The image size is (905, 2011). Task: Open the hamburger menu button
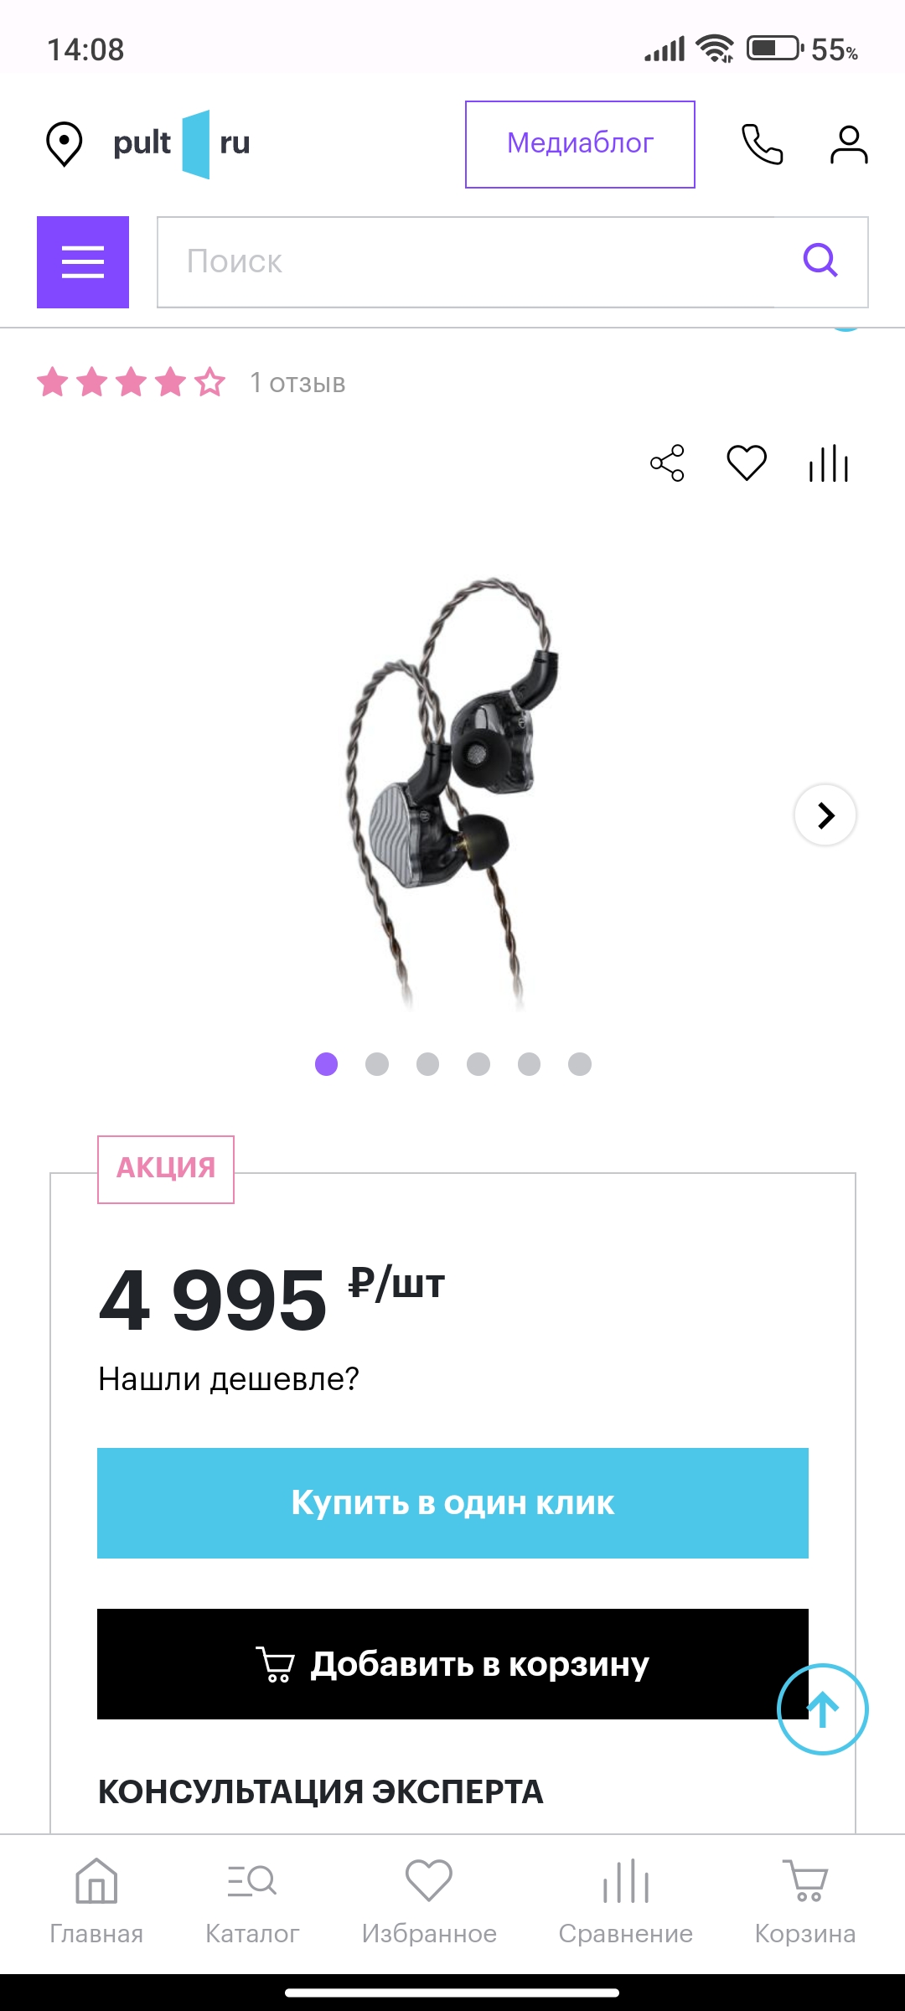coord(83,262)
